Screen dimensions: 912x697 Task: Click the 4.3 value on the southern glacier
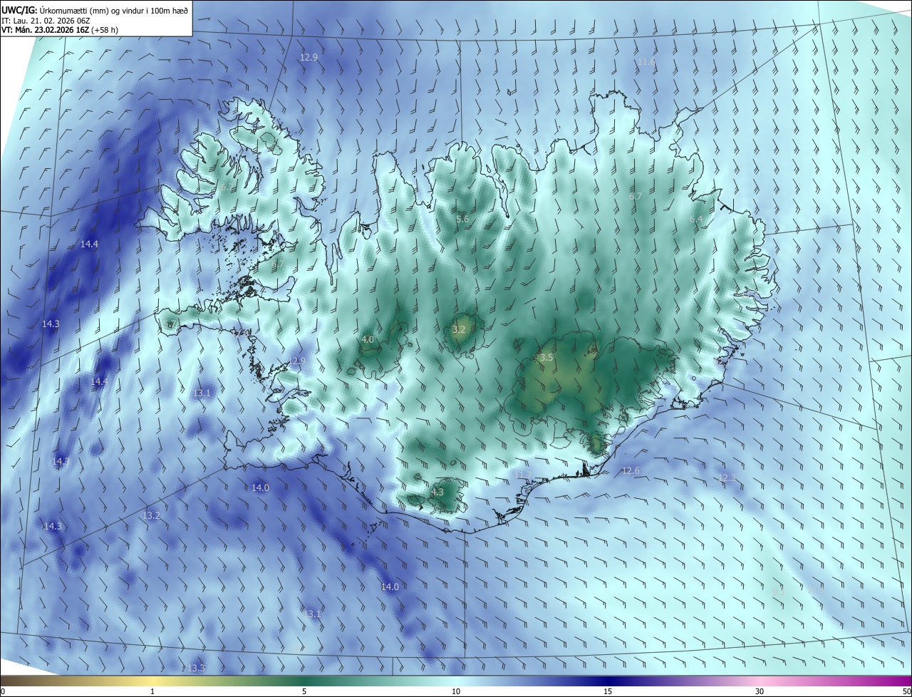click(x=437, y=492)
